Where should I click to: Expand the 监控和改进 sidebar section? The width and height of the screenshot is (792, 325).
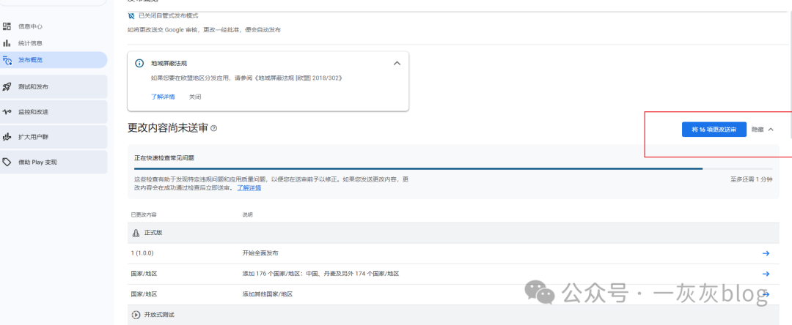54,112
